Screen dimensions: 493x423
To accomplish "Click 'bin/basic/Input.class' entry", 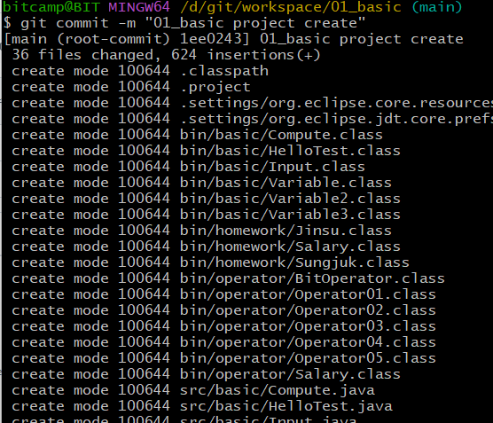I will (272, 167).
